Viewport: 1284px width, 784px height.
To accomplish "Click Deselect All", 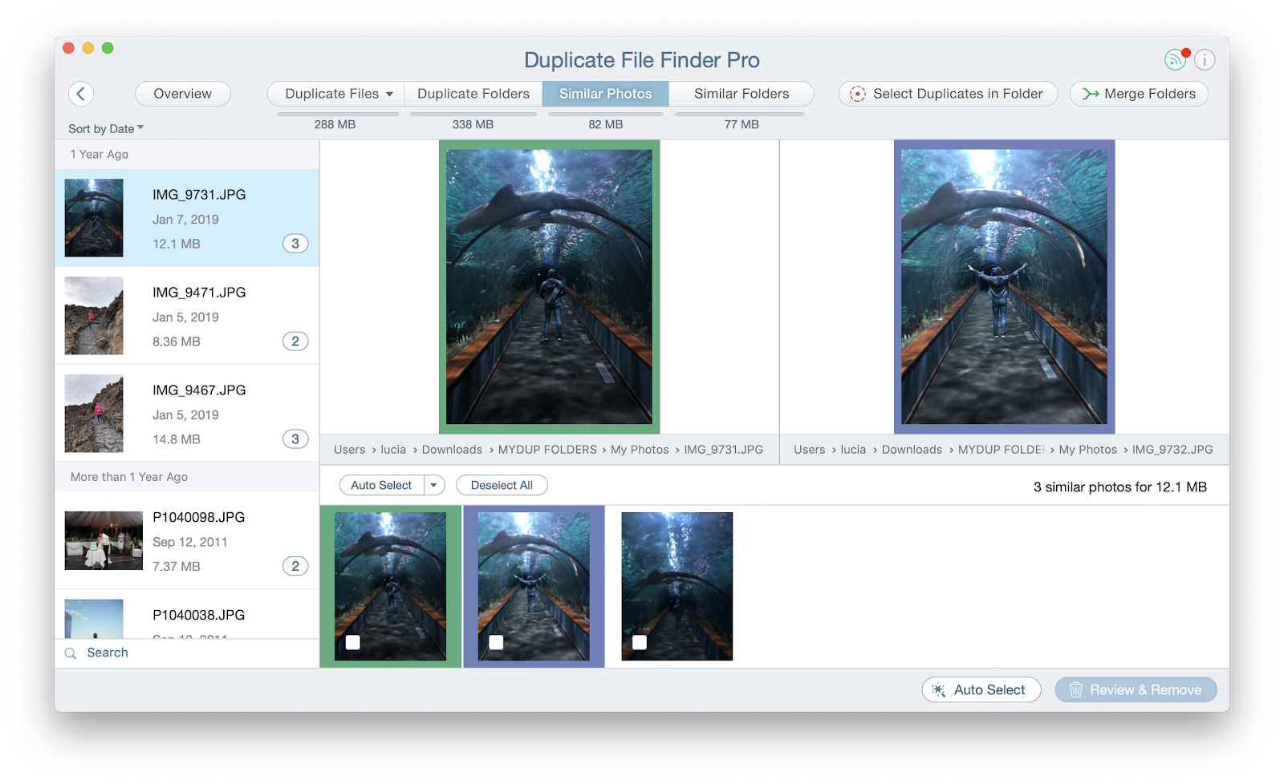I will (x=502, y=485).
